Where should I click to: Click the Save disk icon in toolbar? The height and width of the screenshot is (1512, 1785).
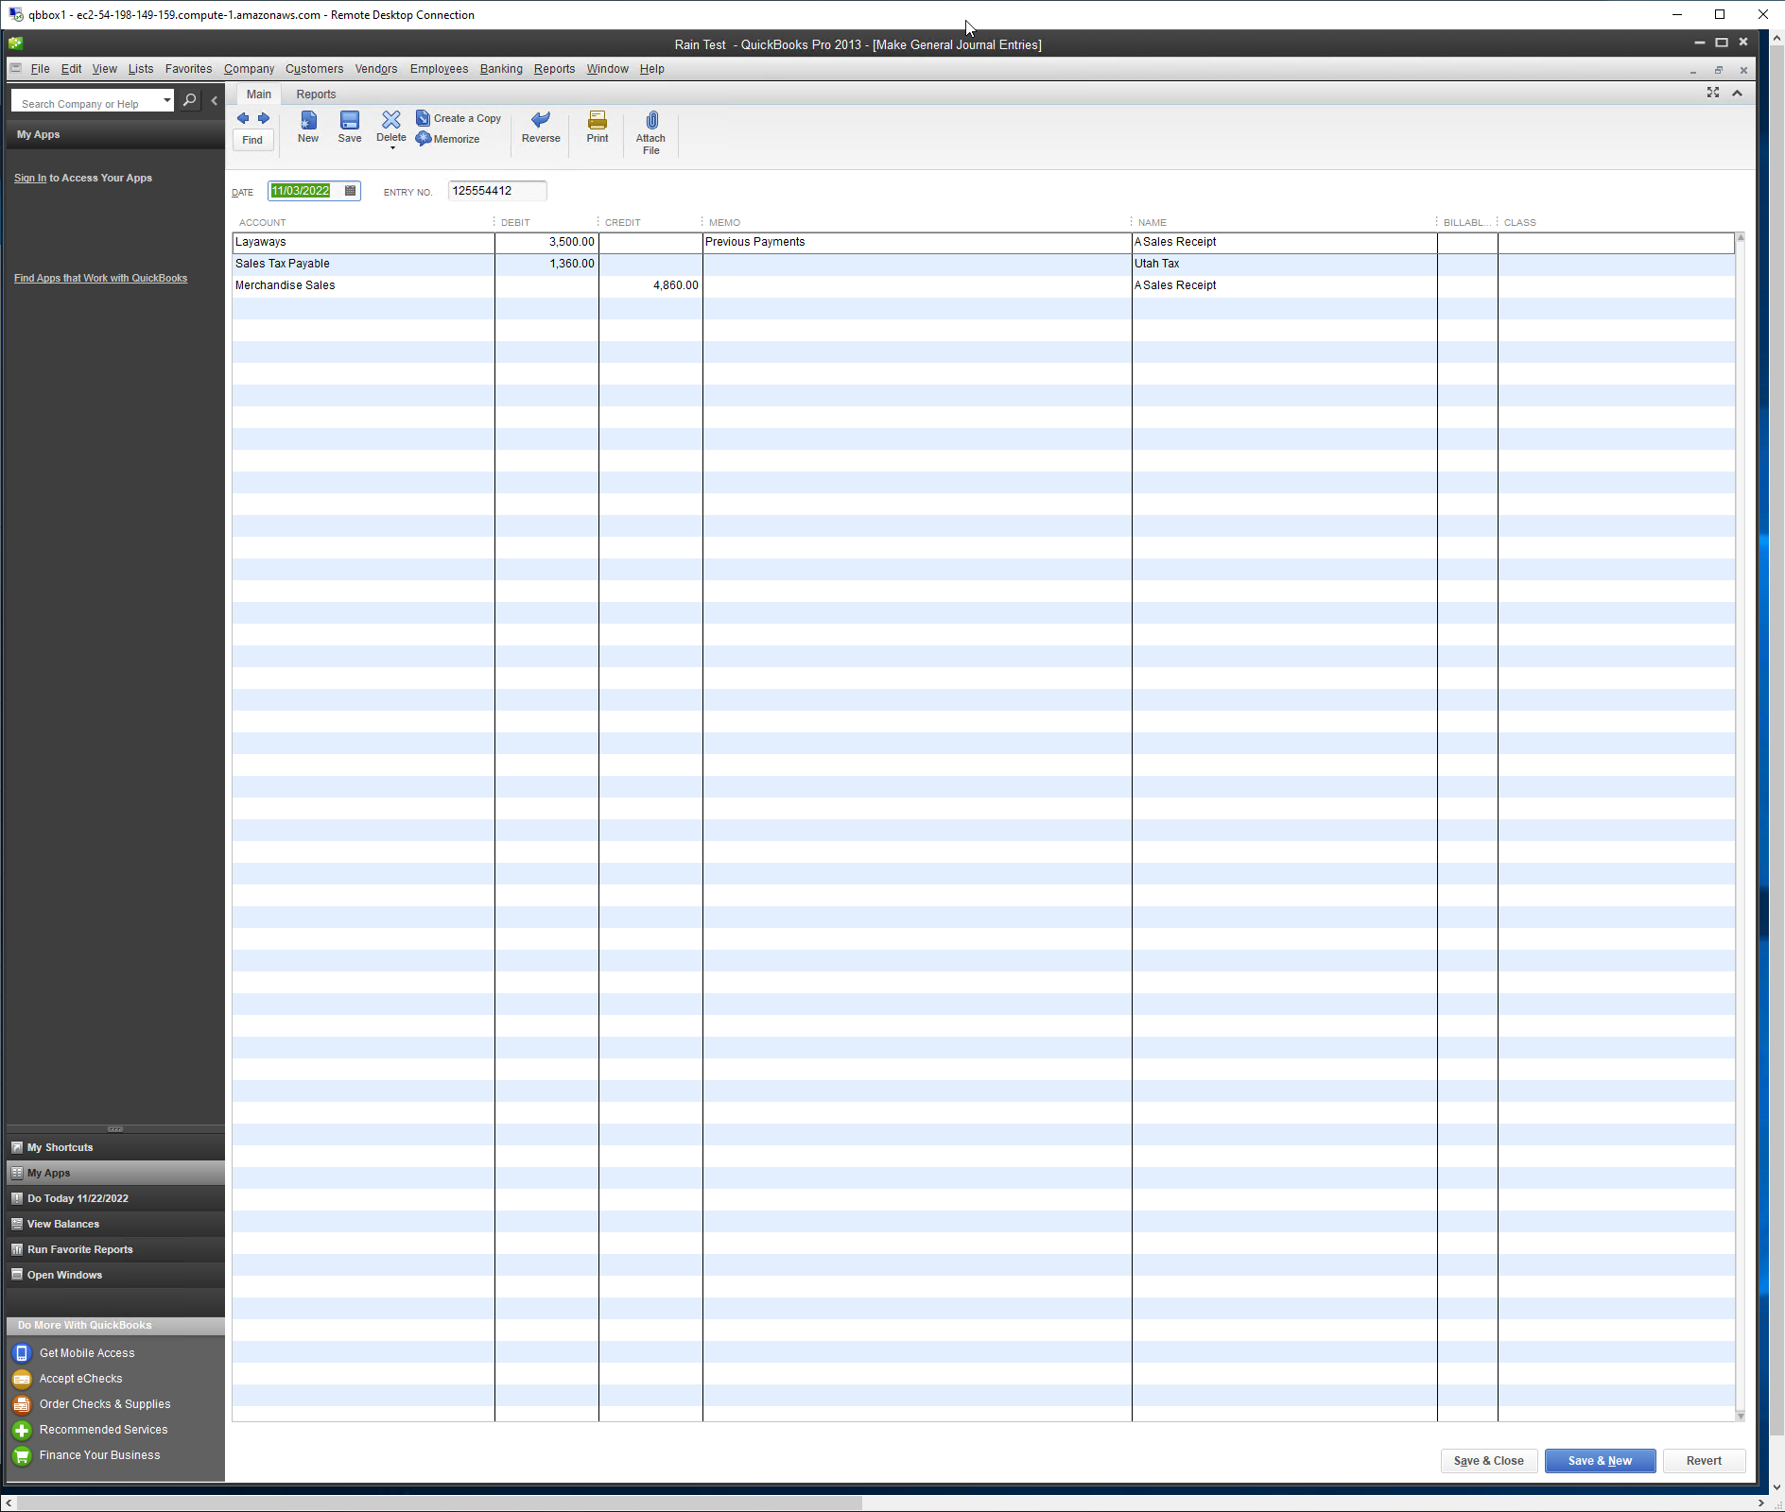pos(350,120)
